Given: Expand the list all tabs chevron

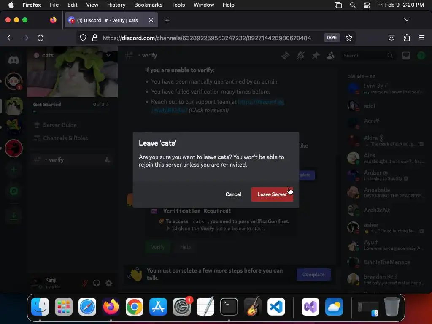Looking at the screenshot, I should coord(406,20).
